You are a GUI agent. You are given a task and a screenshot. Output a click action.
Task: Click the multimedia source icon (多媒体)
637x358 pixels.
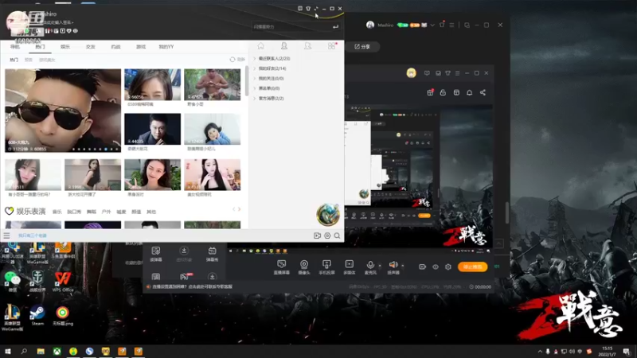tap(350, 267)
